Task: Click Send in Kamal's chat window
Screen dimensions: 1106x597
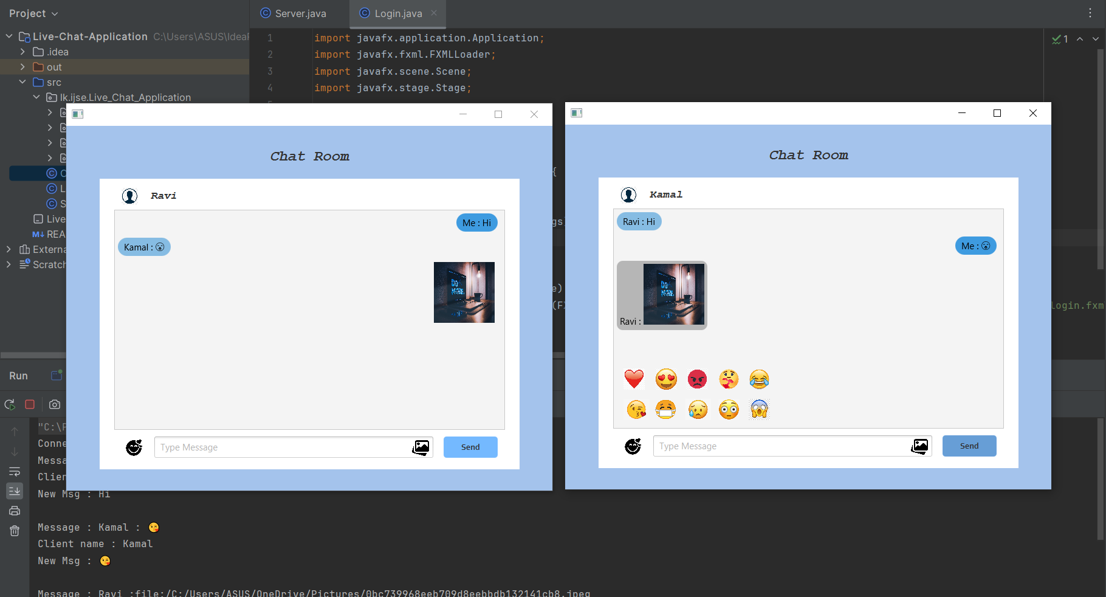Action: tap(969, 446)
